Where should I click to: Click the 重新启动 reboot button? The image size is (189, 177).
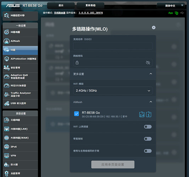90,5
